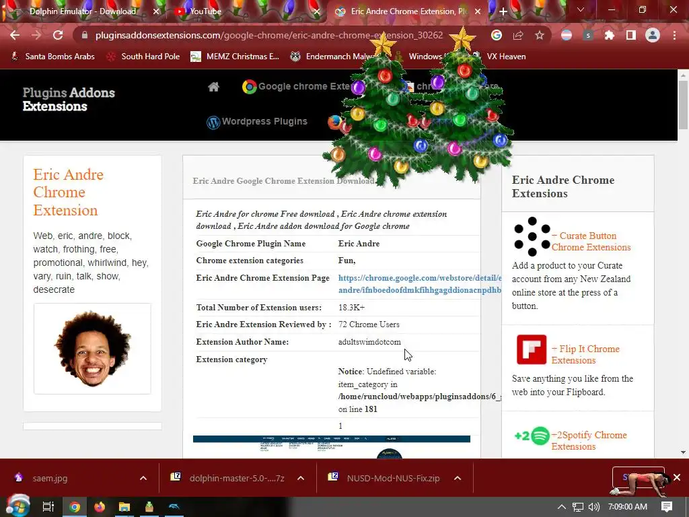The image size is (689, 517).
Task: Open the MEMZ Christmas bookmark
Action: click(x=235, y=57)
